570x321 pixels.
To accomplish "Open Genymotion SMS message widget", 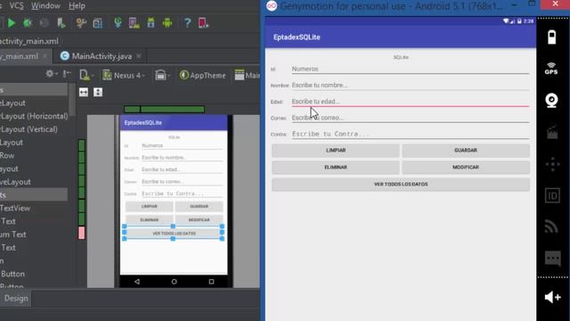I will [x=552, y=259].
